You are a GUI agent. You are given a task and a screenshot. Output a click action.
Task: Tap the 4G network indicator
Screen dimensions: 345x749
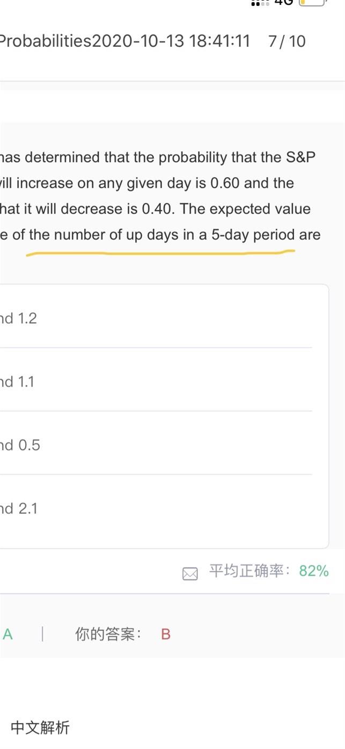(x=283, y=3)
